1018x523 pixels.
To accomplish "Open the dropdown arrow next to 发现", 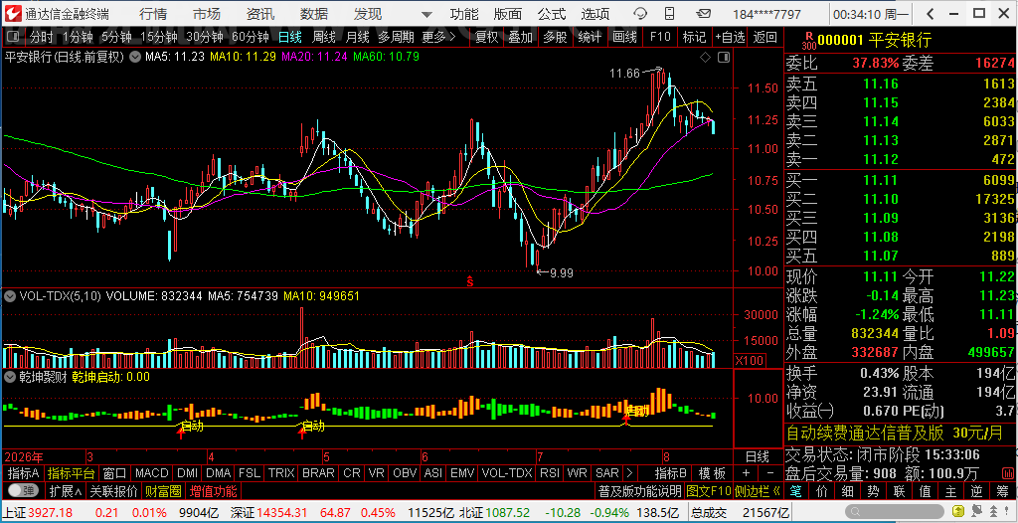I will (425, 14).
